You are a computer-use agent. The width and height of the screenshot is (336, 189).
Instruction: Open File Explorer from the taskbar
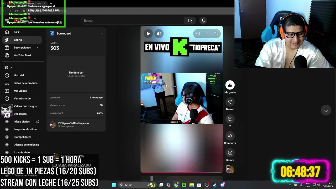192,185
